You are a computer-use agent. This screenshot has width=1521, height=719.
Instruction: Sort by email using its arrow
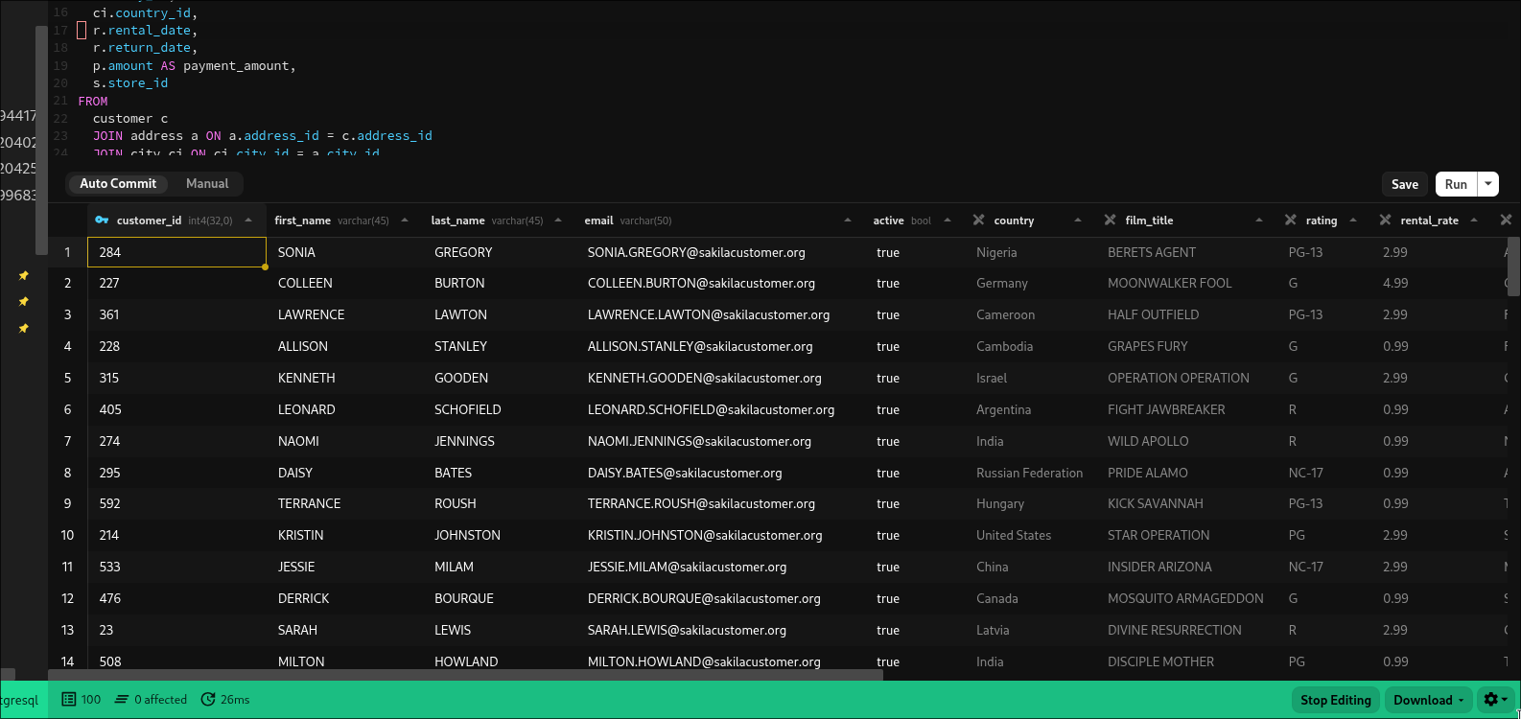click(x=848, y=220)
